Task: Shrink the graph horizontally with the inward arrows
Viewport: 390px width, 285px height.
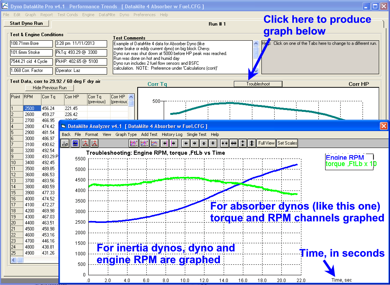Action: coord(224,143)
